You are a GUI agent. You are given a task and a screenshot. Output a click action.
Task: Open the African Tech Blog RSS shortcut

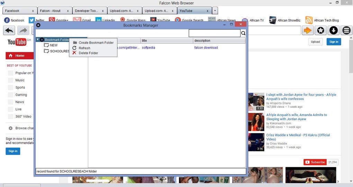[309, 20]
